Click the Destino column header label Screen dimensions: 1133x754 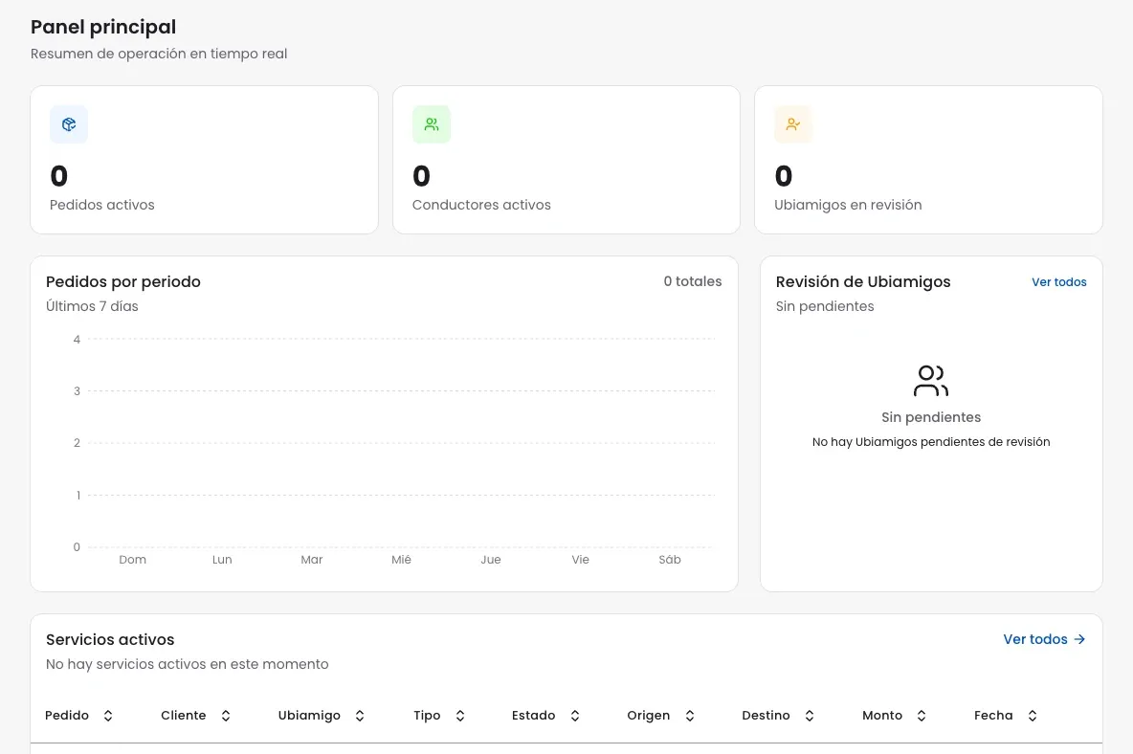[766, 715]
